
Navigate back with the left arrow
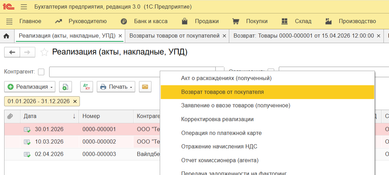pos(12,52)
